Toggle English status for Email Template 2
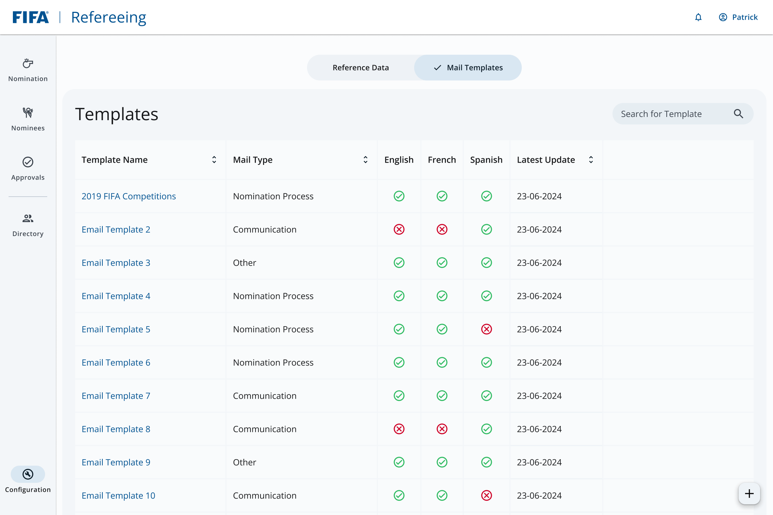This screenshot has width=773, height=515. pyautogui.click(x=399, y=229)
